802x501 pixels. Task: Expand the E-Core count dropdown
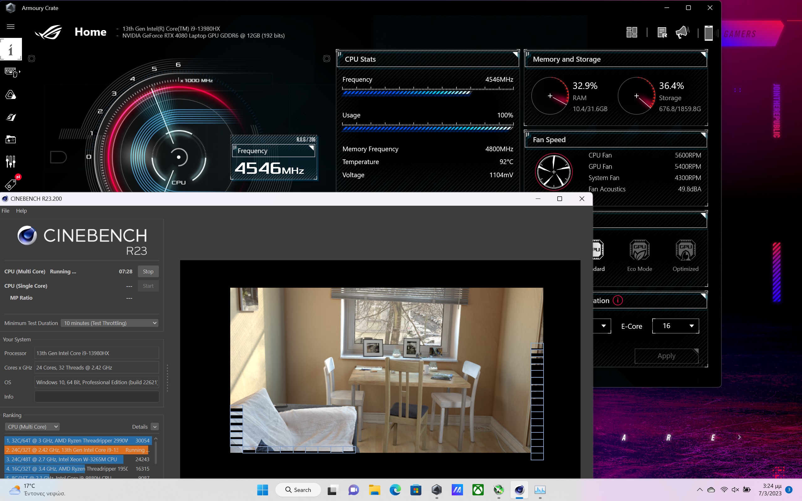tap(675, 326)
